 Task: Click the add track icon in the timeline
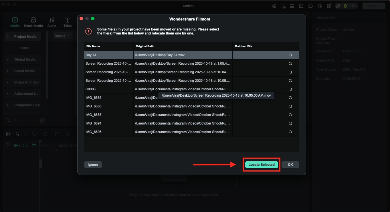8,145
